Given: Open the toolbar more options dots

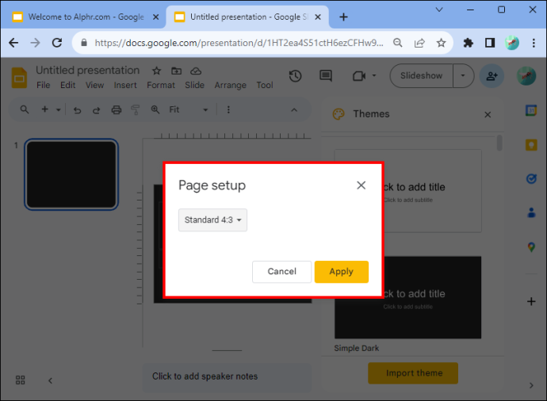Looking at the screenshot, I should point(228,110).
